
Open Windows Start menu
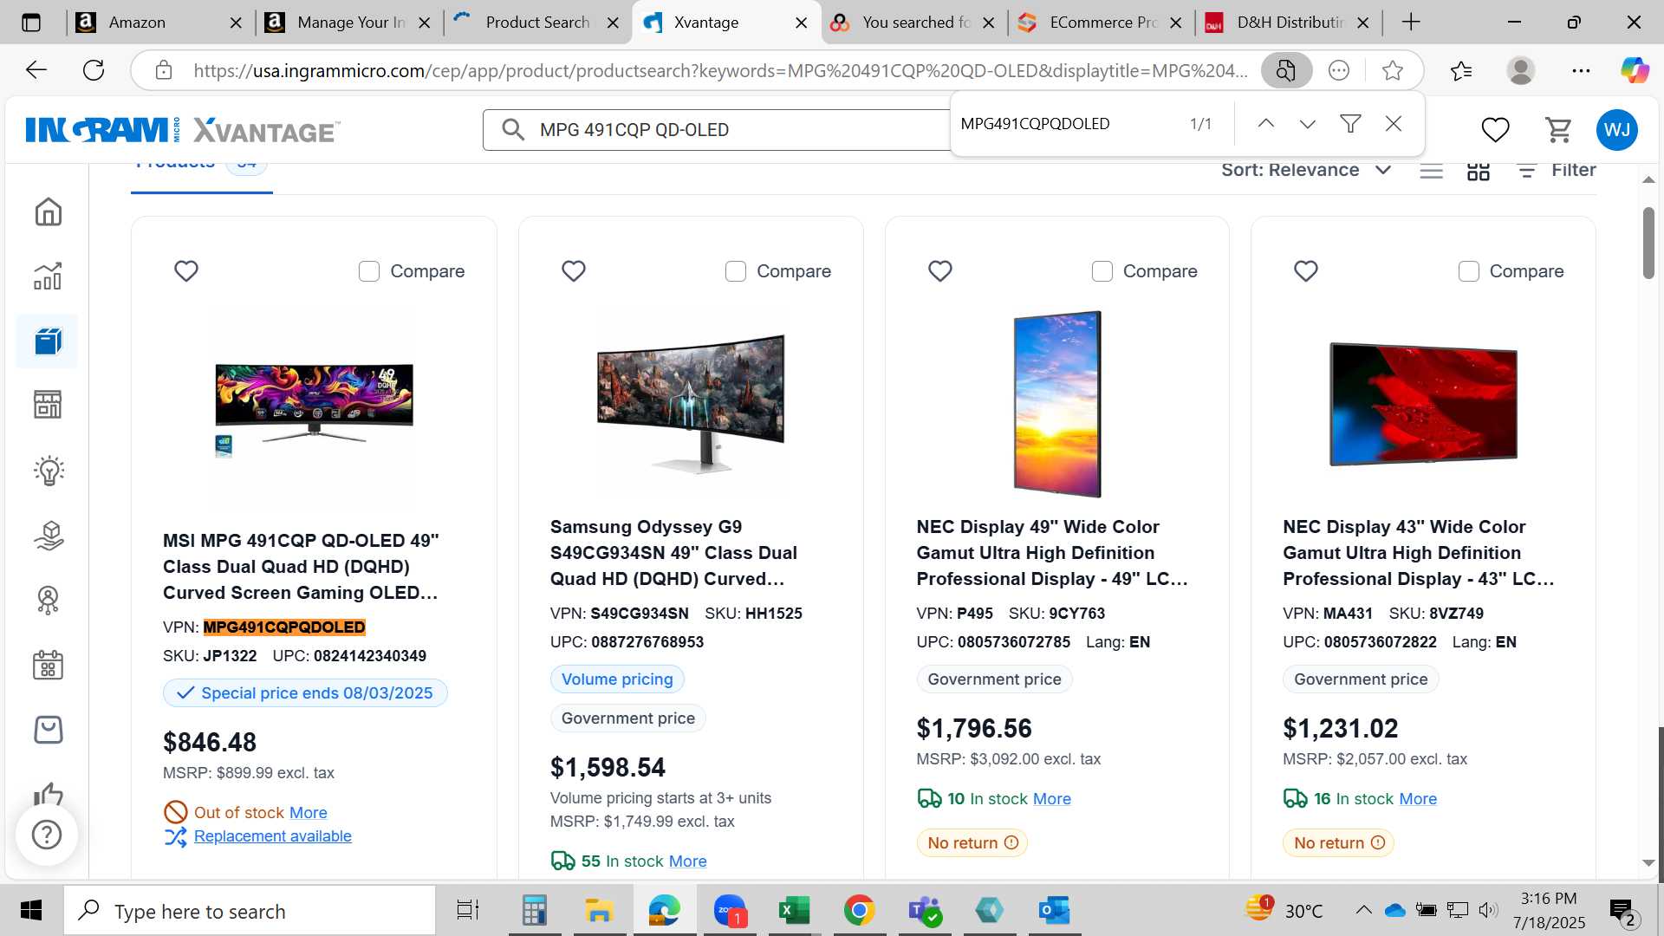click(31, 911)
